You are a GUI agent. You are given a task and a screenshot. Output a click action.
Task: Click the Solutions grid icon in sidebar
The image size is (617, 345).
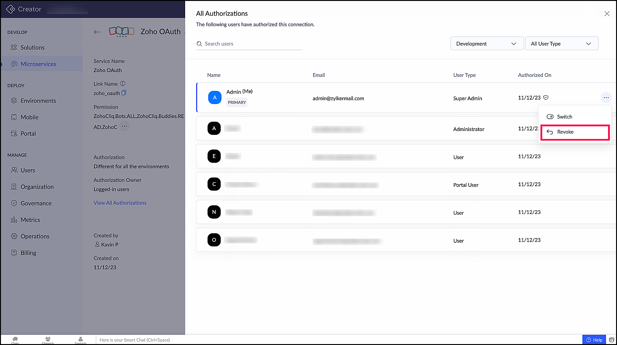14,47
